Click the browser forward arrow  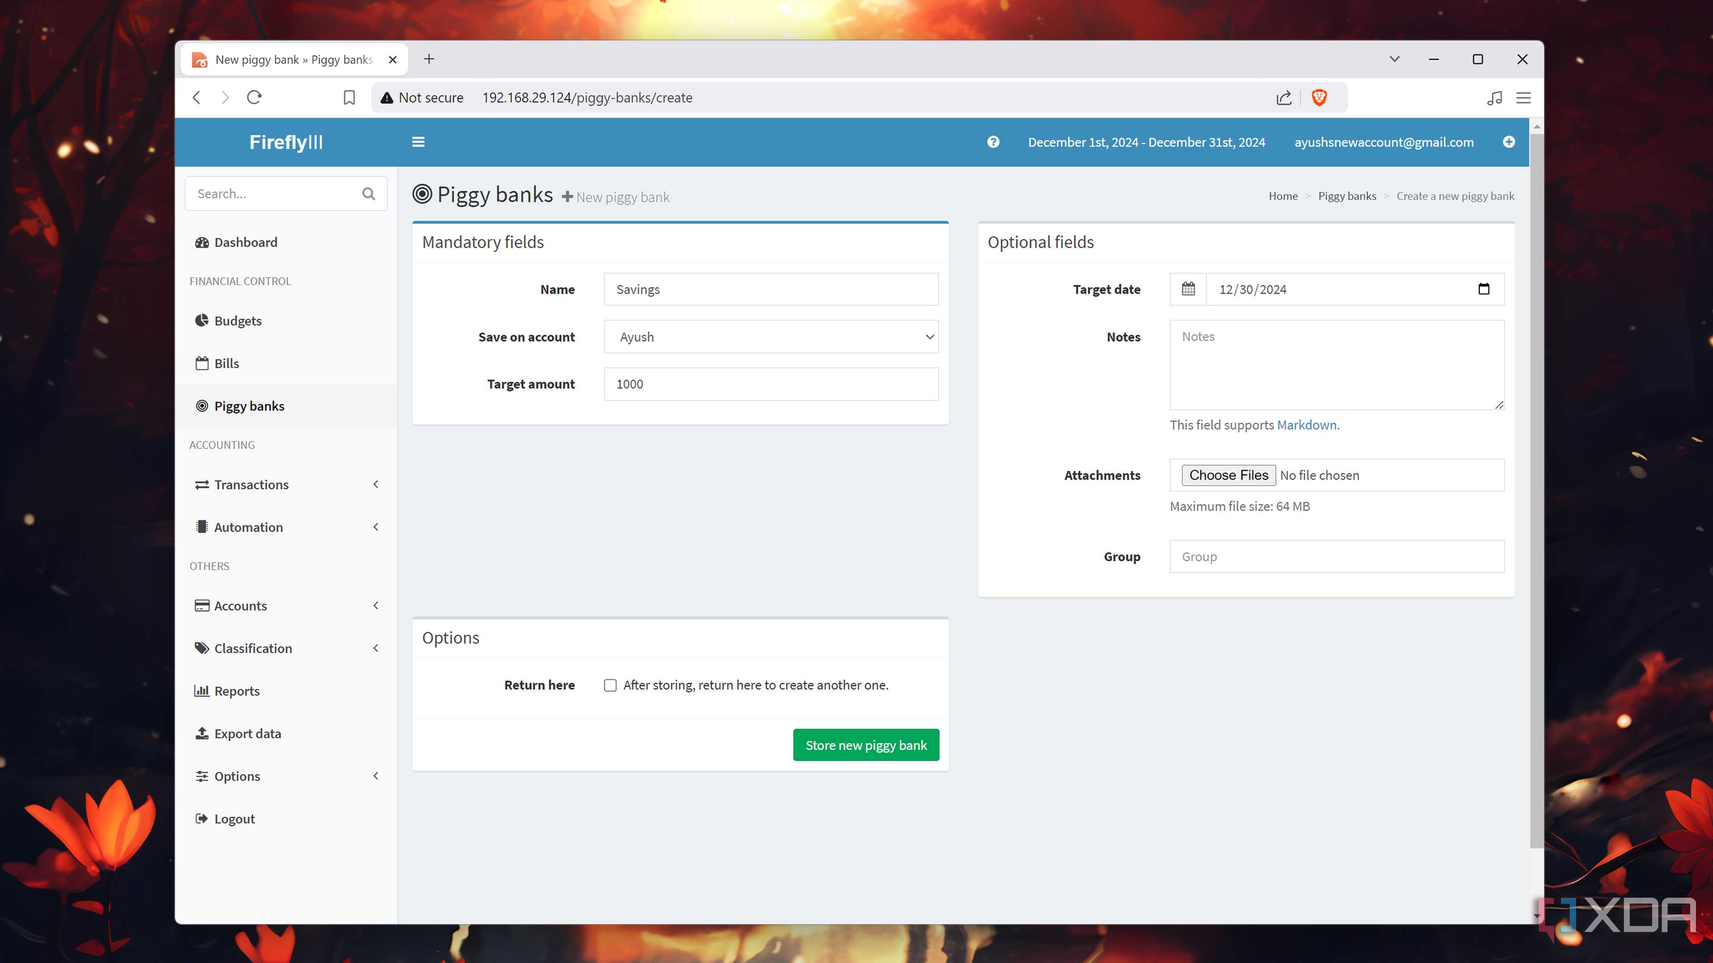[225, 98]
